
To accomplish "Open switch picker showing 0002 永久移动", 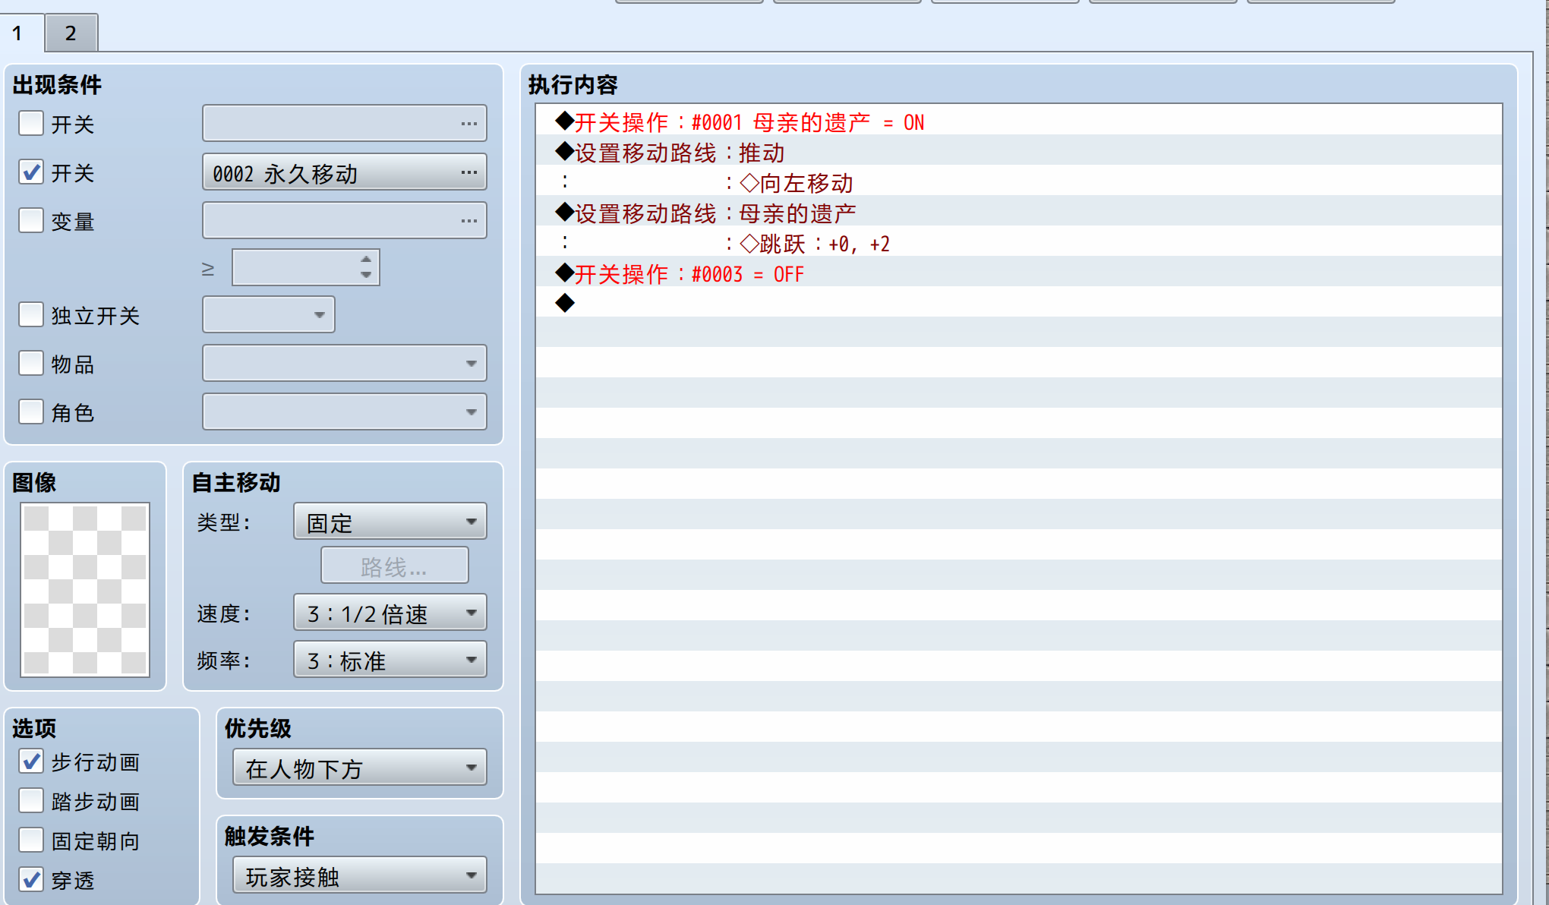I will pos(344,172).
